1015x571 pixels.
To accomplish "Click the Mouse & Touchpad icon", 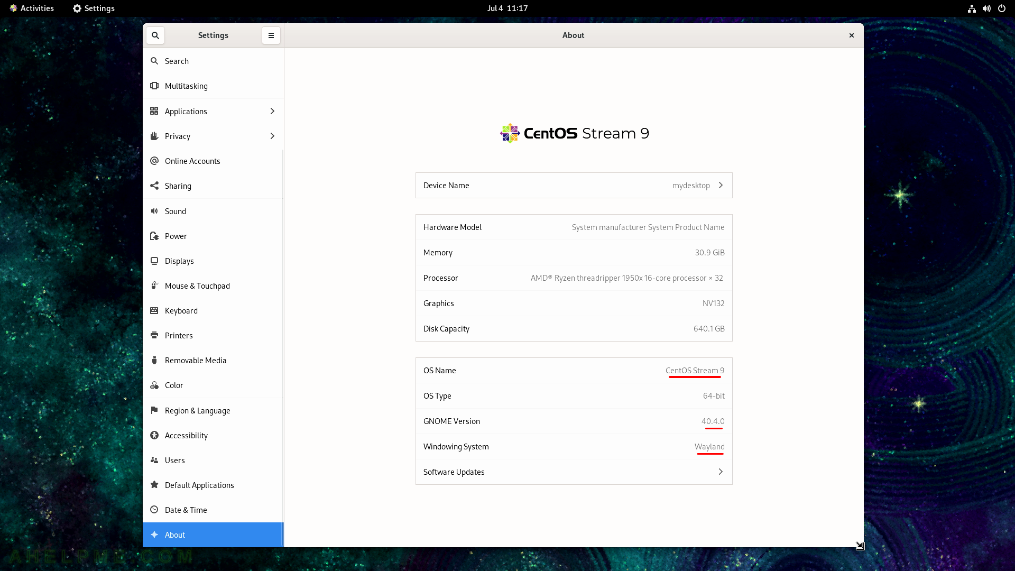I will coord(154,285).
